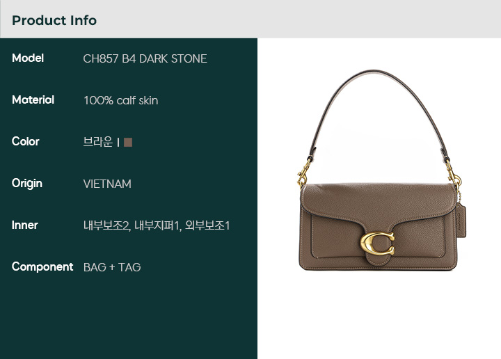Click the Model label

[28, 58]
